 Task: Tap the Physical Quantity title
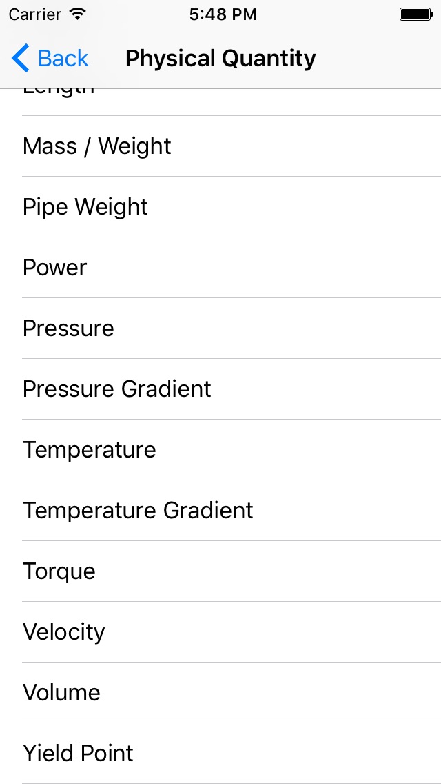(220, 59)
